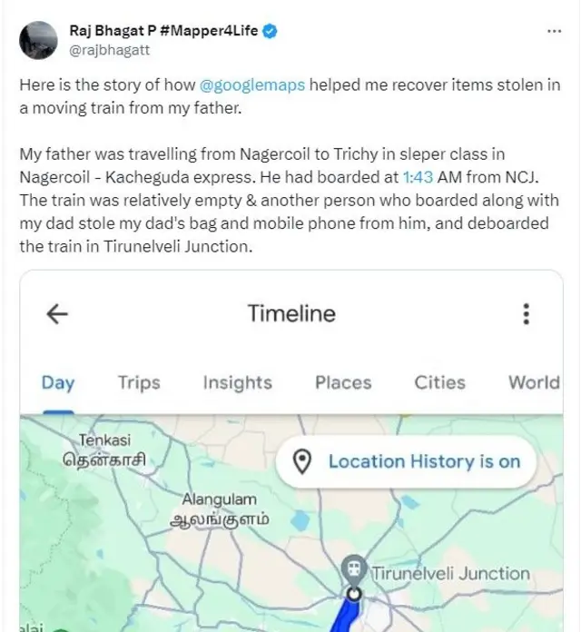The width and height of the screenshot is (581, 632).
Task: Click Raj Bhagat's profile avatar
Action: (37, 40)
